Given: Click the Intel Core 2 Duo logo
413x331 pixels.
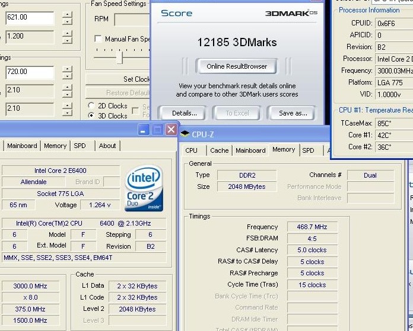Looking at the screenshot, I should pyautogui.click(x=144, y=188).
